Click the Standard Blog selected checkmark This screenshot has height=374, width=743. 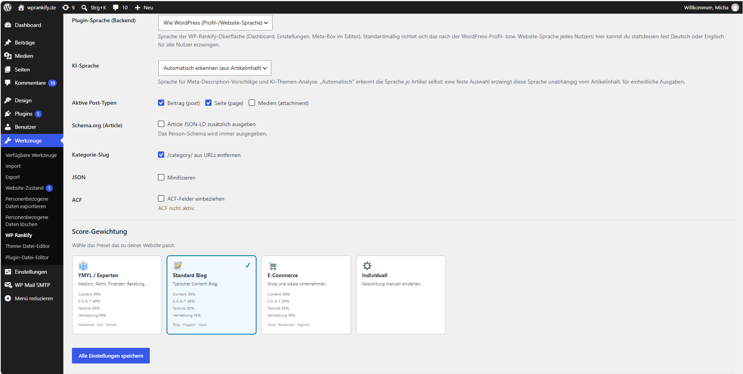248,265
